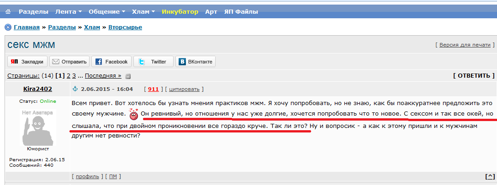Image resolution: width=497 pixels, height=185 pixels.
Task: Open the Арт menu item
Action: pos(211,12)
